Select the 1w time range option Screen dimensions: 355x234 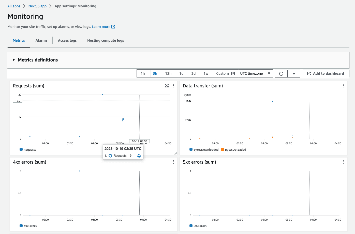[206, 73]
